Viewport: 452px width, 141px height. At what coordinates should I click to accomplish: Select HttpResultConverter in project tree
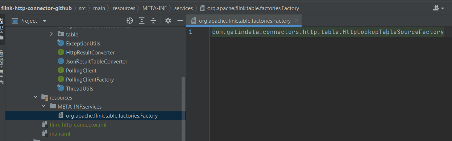[x=90, y=52]
